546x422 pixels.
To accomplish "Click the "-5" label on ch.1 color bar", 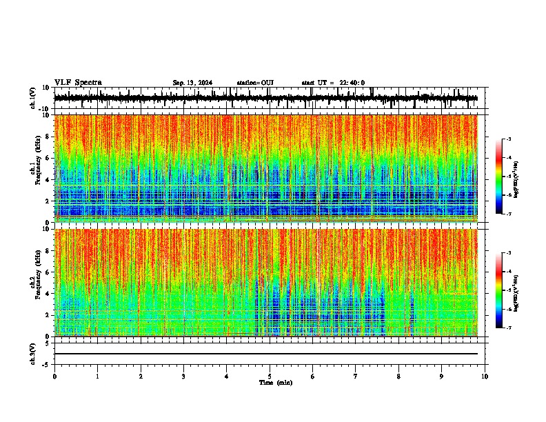I will [508, 177].
